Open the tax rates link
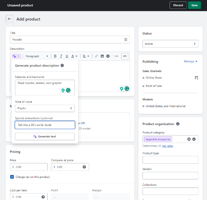 (167, 146)
